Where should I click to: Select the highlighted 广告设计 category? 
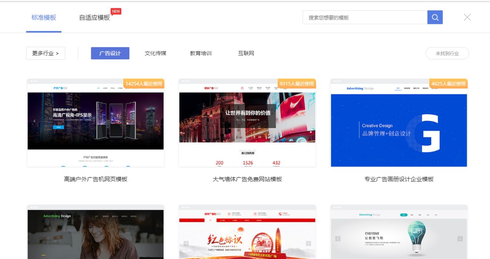coord(110,53)
